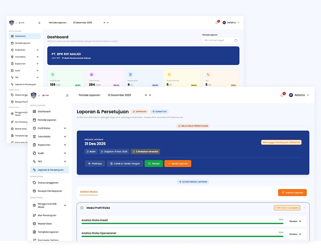
Task: Clear the period selection in the front window header
Action: pos(145,95)
